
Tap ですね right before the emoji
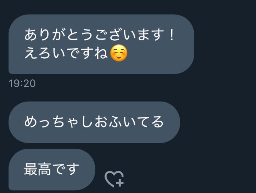pyautogui.click(x=87, y=53)
